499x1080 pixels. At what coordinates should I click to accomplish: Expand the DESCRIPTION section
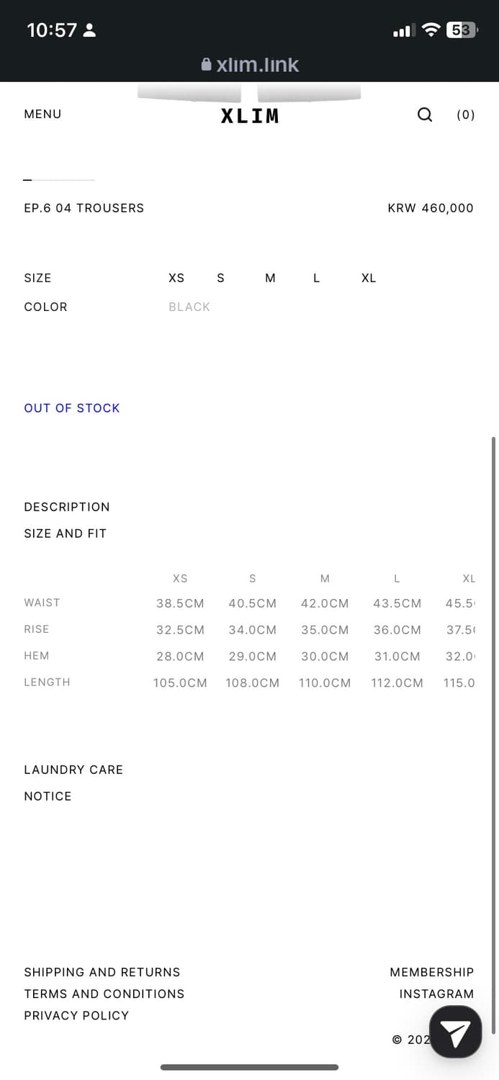pos(67,507)
